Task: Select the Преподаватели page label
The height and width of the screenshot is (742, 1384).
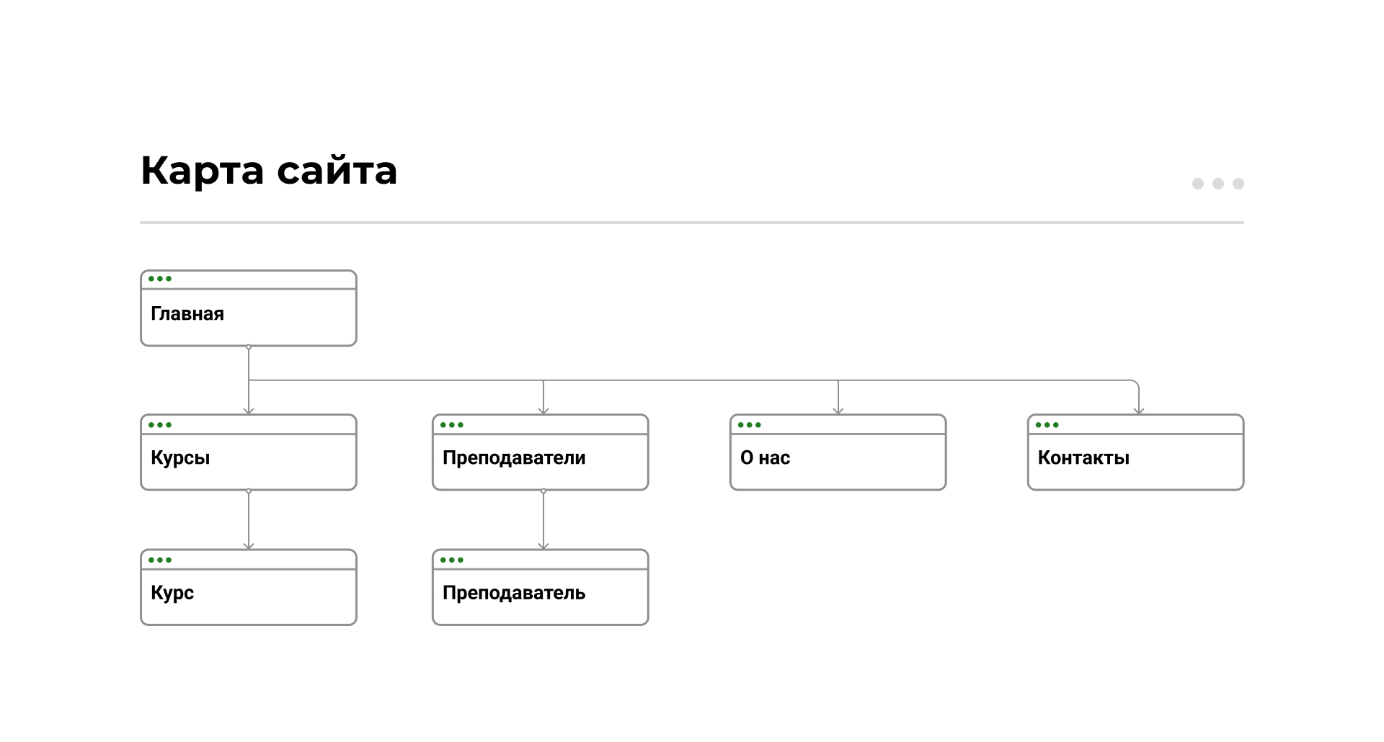Action: 514,458
